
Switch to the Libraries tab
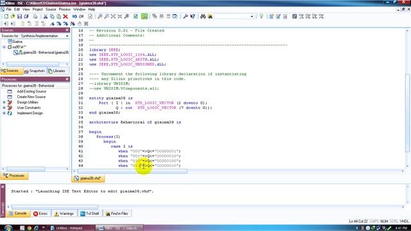[57, 71]
